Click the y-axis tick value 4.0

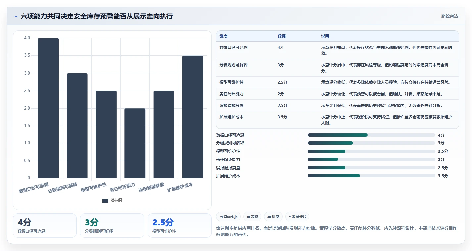click(27, 38)
